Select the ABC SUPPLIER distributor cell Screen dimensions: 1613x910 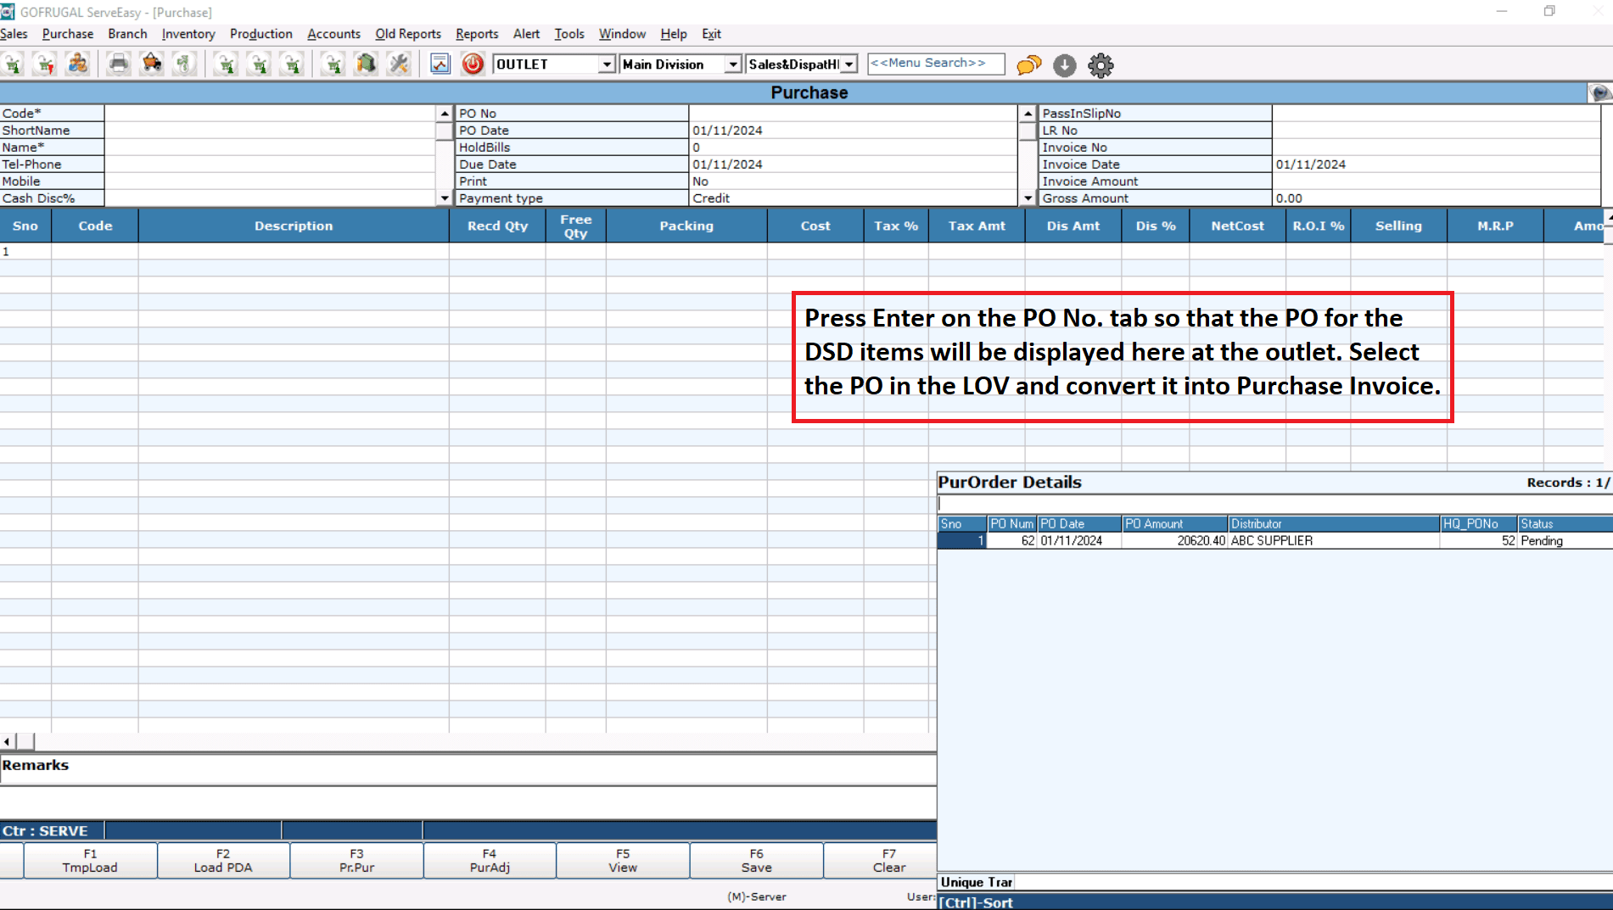(x=1334, y=541)
